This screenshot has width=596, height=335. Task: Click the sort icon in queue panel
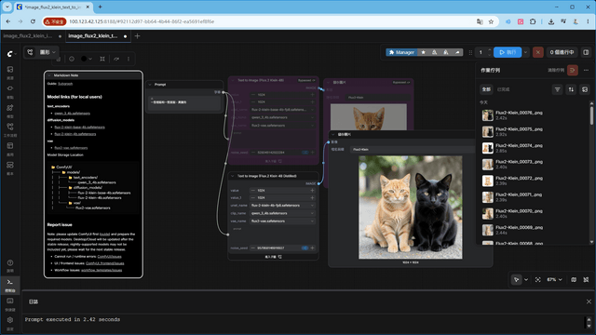click(571, 89)
